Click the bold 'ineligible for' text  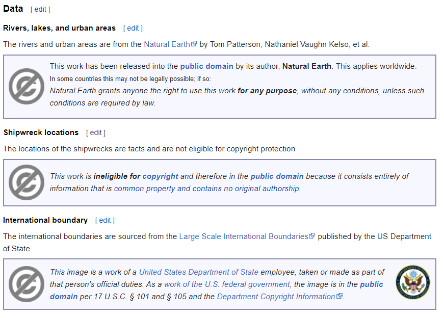(x=117, y=176)
